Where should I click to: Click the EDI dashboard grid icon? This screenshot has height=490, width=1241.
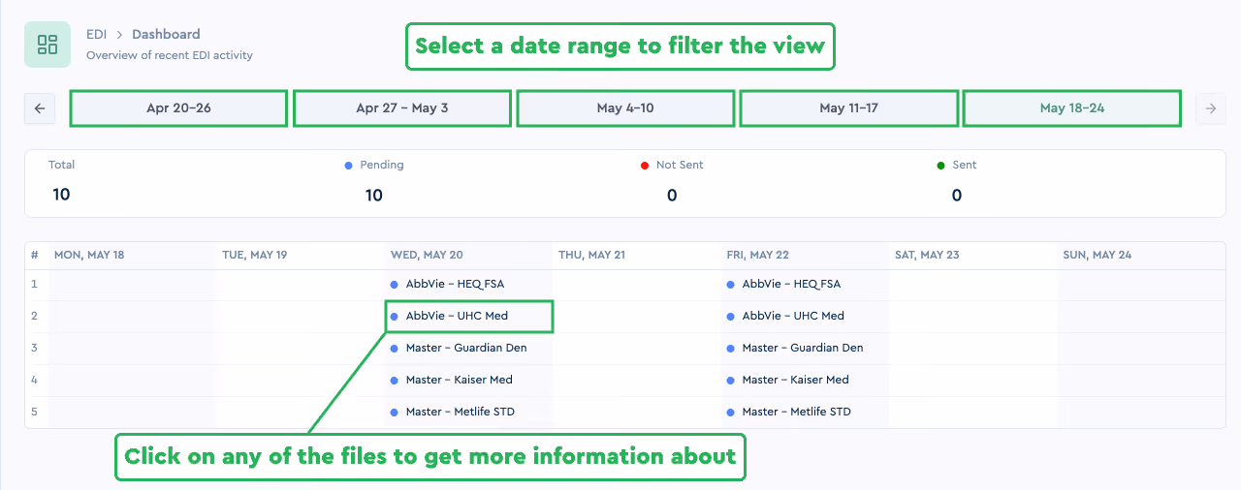[48, 45]
